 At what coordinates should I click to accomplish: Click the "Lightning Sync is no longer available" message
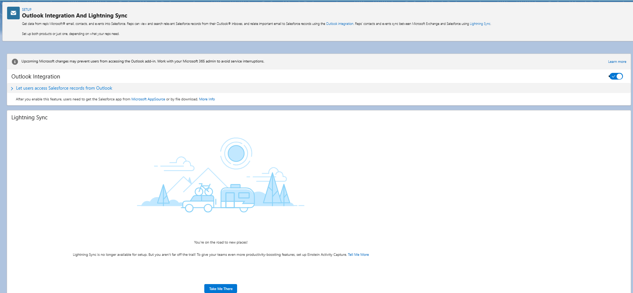click(x=210, y=255)
